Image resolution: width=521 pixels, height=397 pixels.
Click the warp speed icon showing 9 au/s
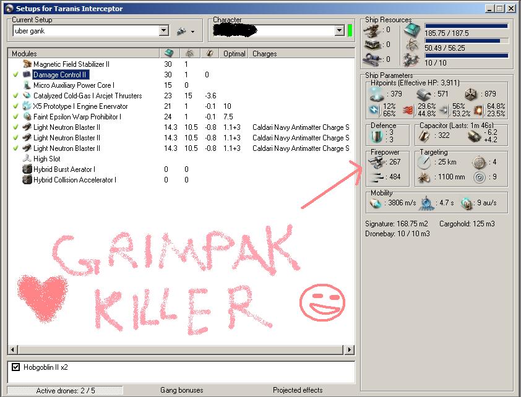coord(467,203)
